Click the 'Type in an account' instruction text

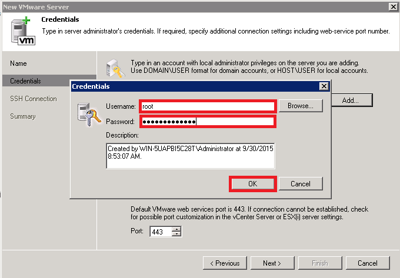tap(249, 66)
